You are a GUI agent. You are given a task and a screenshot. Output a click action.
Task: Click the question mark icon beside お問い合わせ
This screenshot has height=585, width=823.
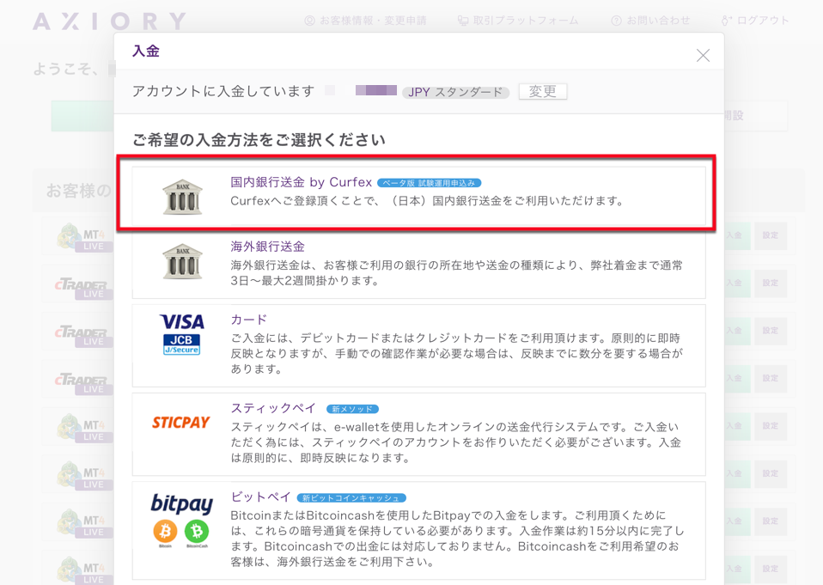coord(617,21)
